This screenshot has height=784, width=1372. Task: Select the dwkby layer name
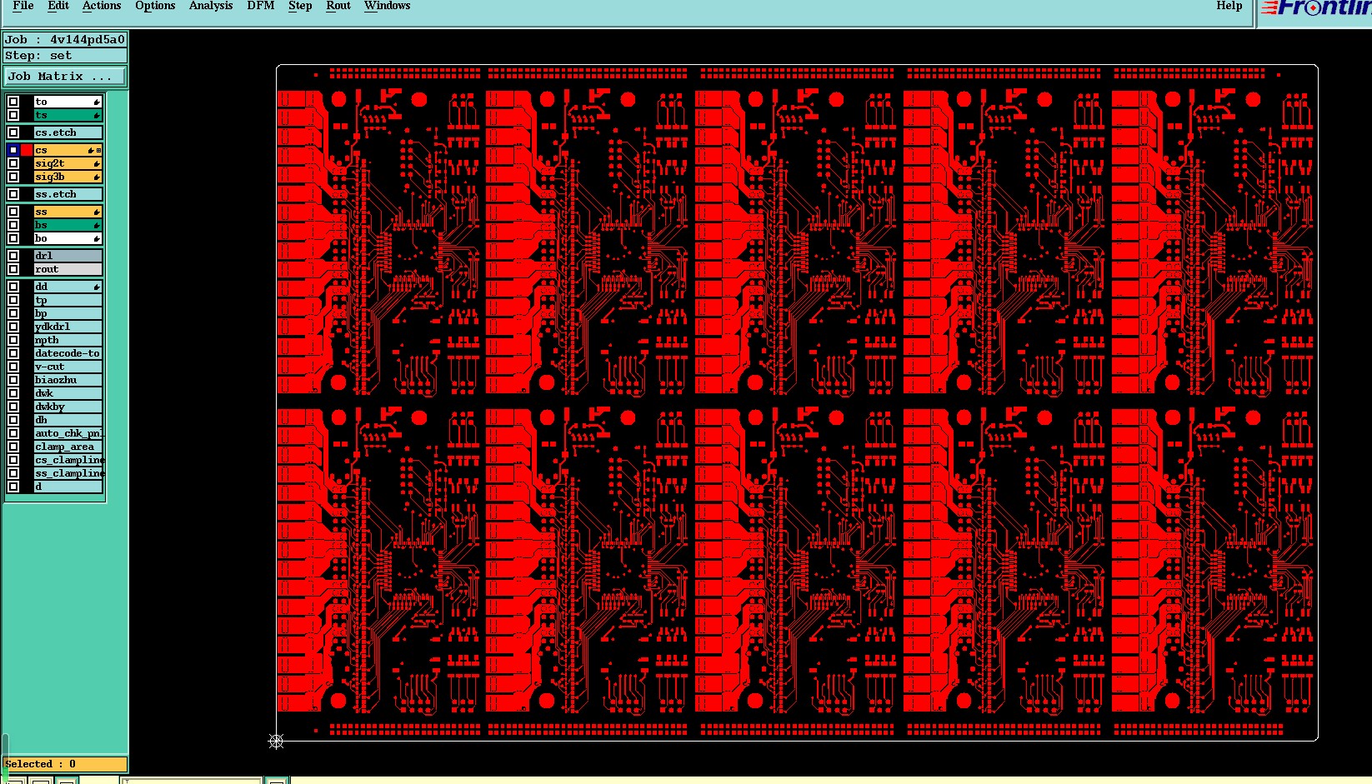[x=68, y=407]
